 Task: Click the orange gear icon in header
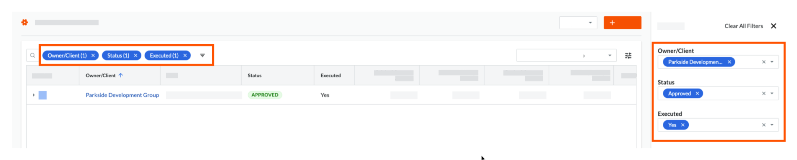pyautogui.click(x=25, y=22)
